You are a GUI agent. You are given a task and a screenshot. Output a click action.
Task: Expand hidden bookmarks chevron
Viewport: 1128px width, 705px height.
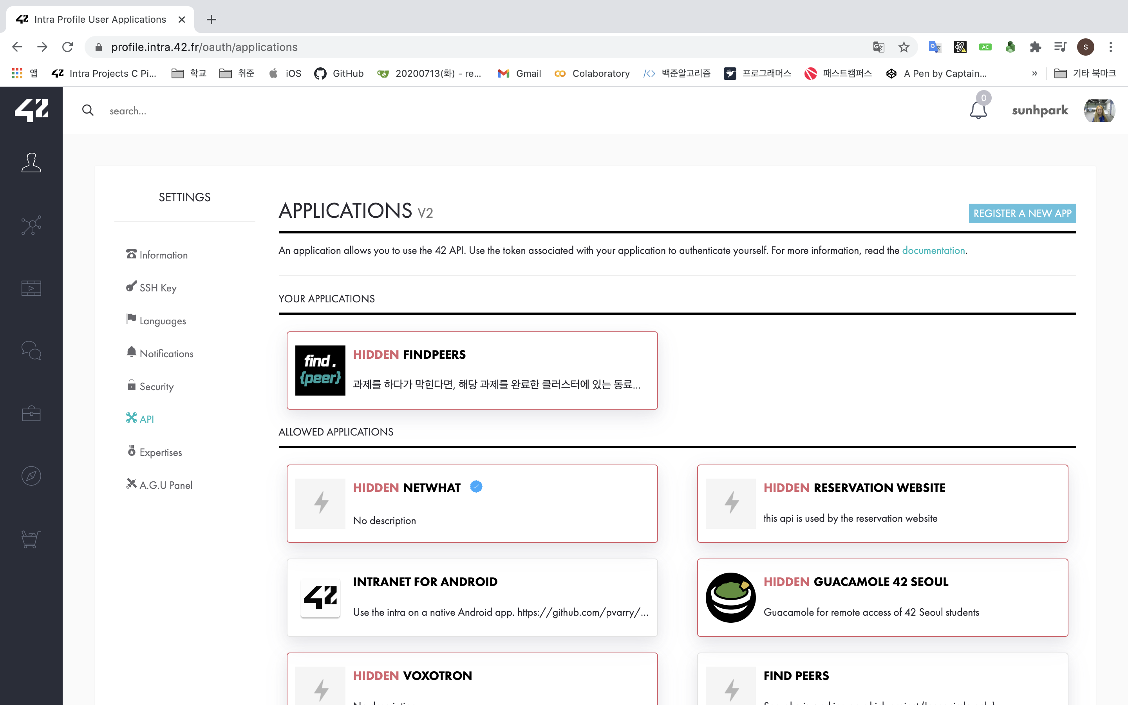click(x=1034, y=74)
